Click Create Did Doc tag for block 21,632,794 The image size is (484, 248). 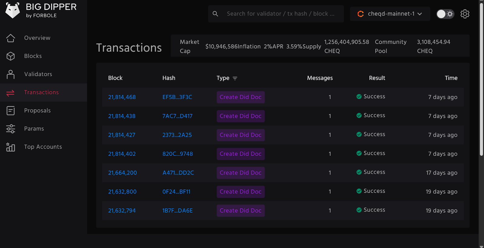240,211
